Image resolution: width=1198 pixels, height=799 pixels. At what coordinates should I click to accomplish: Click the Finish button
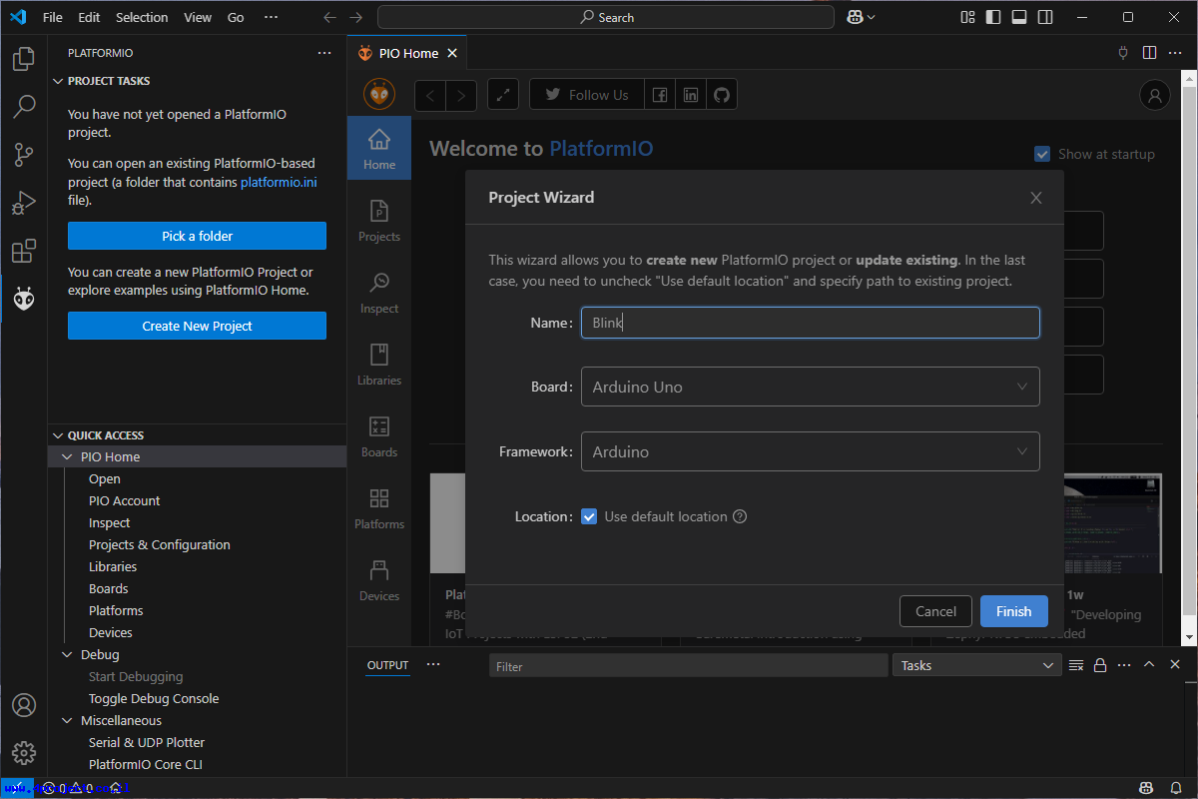(1014, 611)
